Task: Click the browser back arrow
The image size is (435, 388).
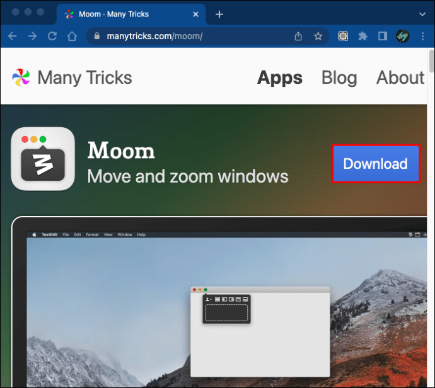Action: click(13, 36)
